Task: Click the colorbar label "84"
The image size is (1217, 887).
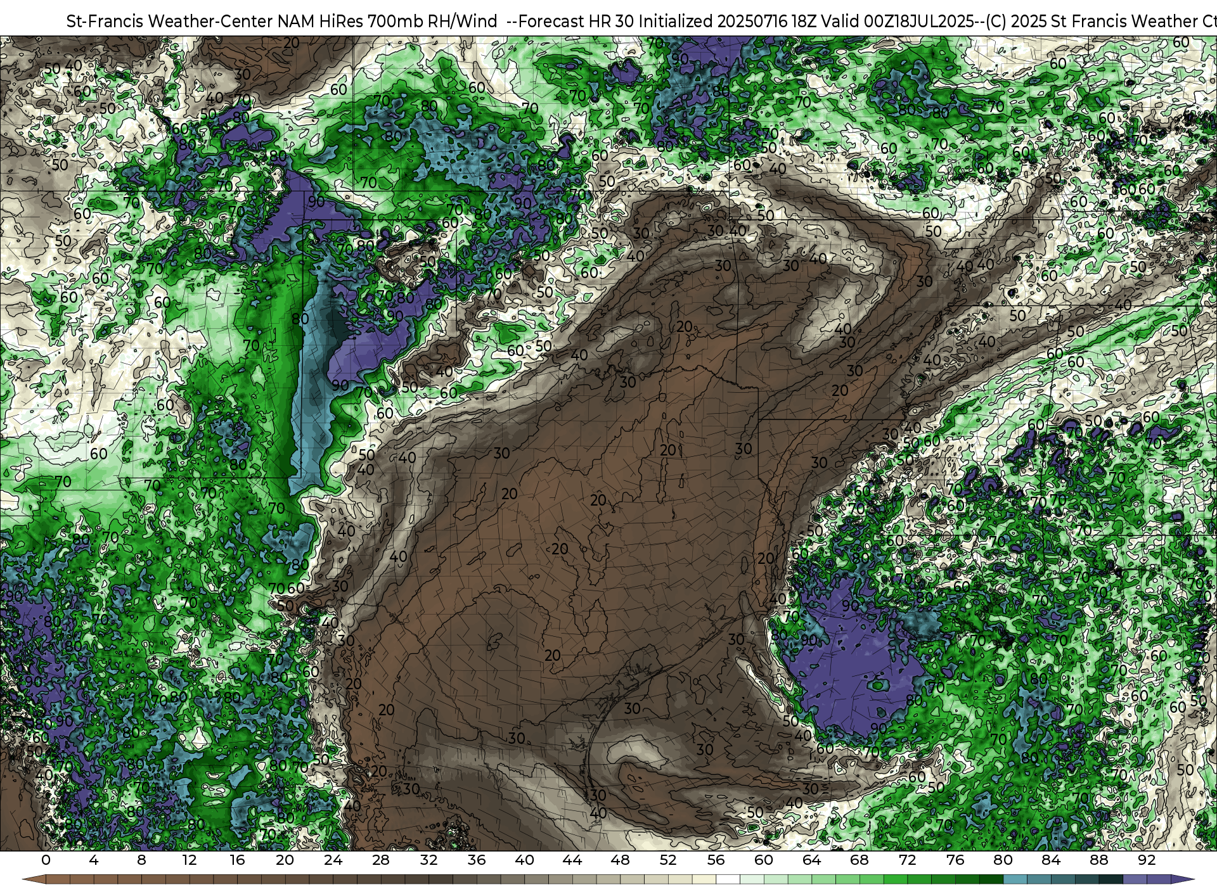Action: click(1051, 860)
